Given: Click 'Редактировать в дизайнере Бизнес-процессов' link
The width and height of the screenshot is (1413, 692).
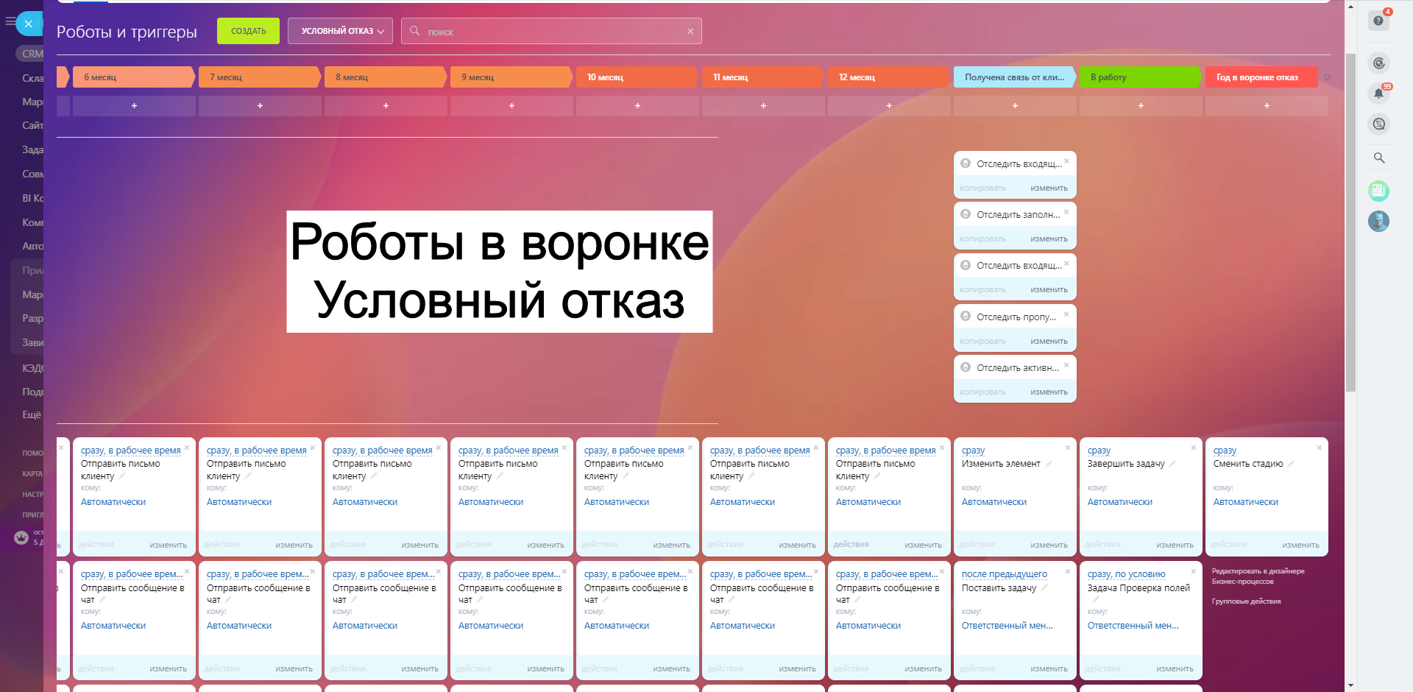Looking at the screenshot, I should pos(1258,576).
